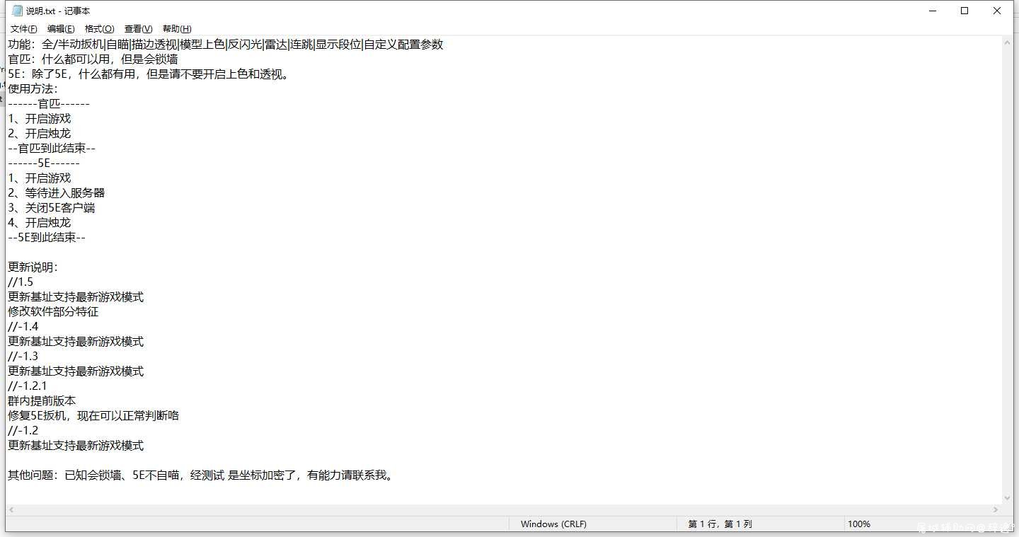1019x537 pixels.
Task: Click the line "修改软件部分特征"
Action: point(53,312)
